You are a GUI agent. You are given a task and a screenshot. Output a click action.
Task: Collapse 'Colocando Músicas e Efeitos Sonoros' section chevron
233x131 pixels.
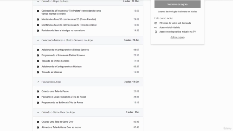tap(38, 40)
